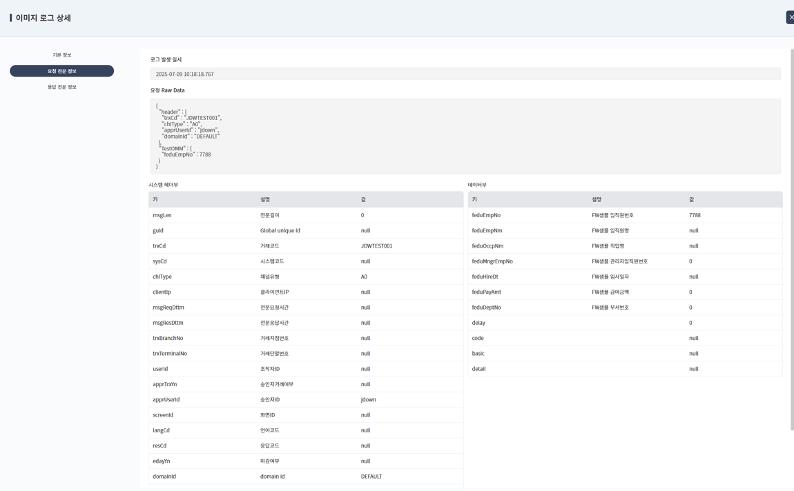Click the domainId value DEFAULT
Screen dimensions: 794x491
pyautogui.click(x=371, y=477)
